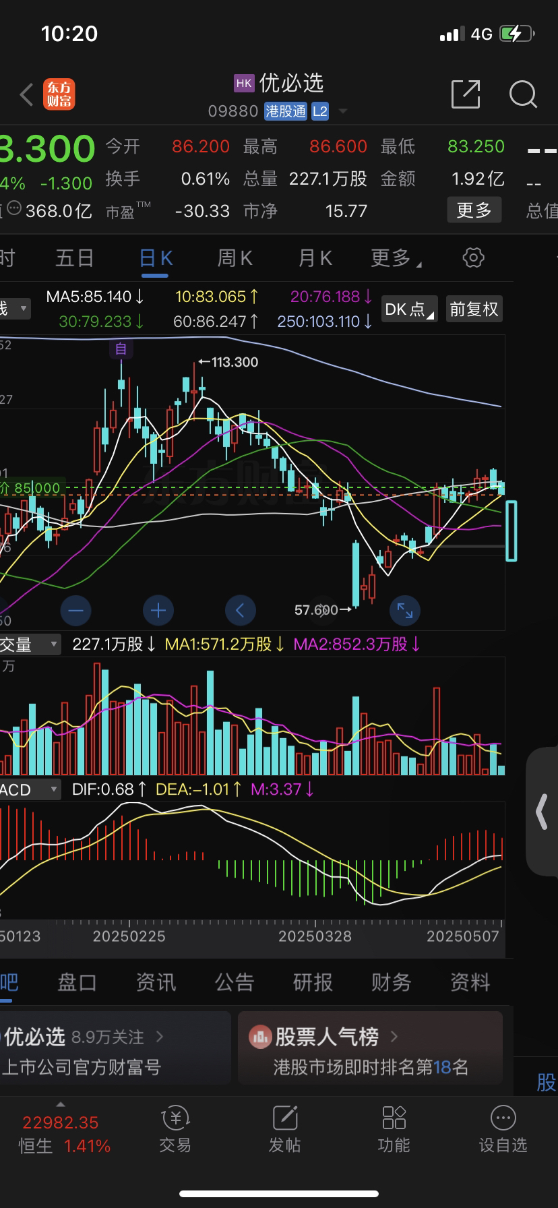Open the 财务 tab
The width and height of the screenshot is (558, 1208).
tap(392, 982)
